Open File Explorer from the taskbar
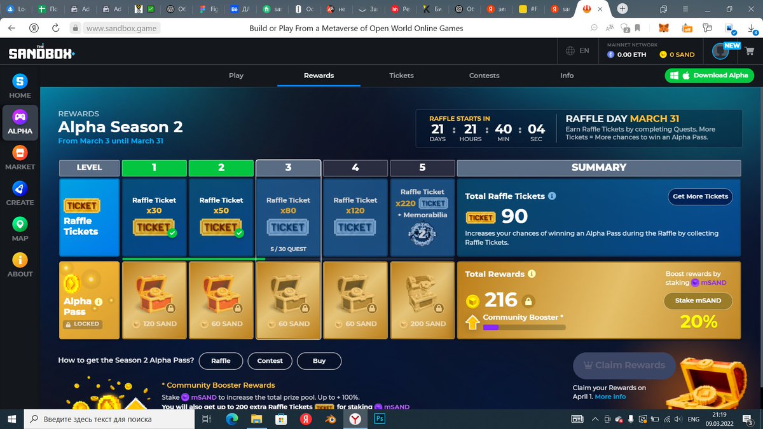Viewport: 763px width, 429px height. [256, 419]
